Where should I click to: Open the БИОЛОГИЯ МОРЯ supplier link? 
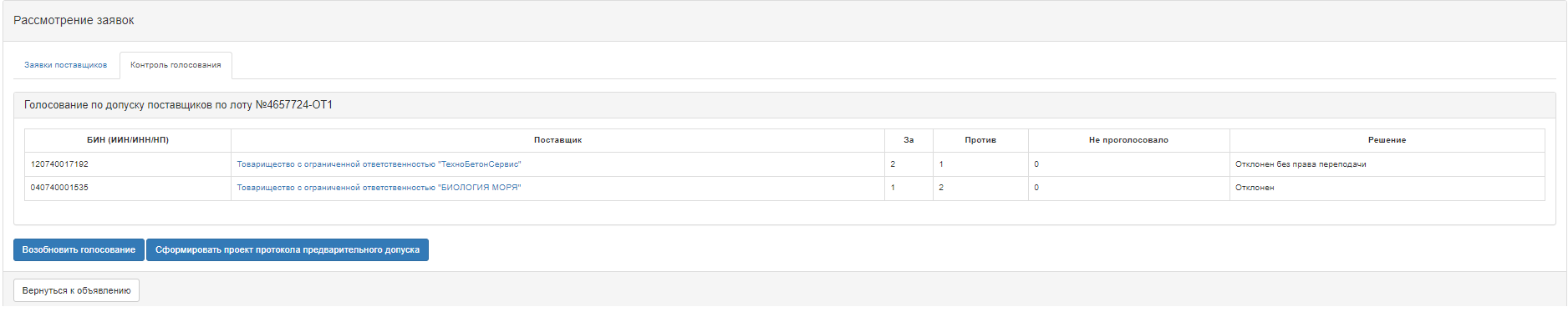(x=379, y=188)
